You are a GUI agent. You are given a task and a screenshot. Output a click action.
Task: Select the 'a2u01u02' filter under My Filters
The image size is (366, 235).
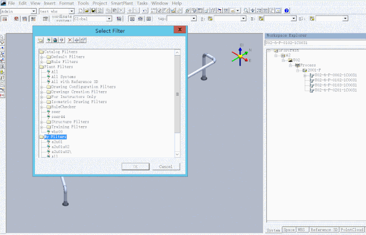60,147
